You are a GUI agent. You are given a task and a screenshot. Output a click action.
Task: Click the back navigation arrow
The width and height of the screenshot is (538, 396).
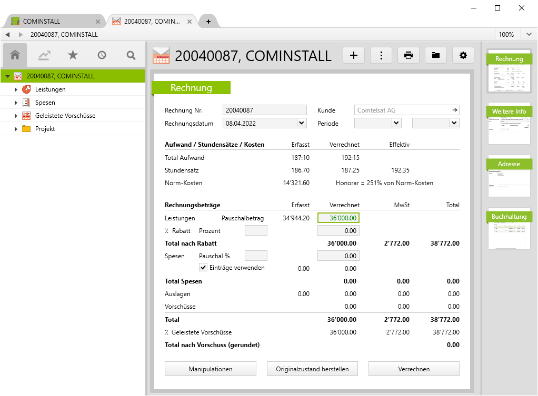pyautogui.click(x=7, y=34)
